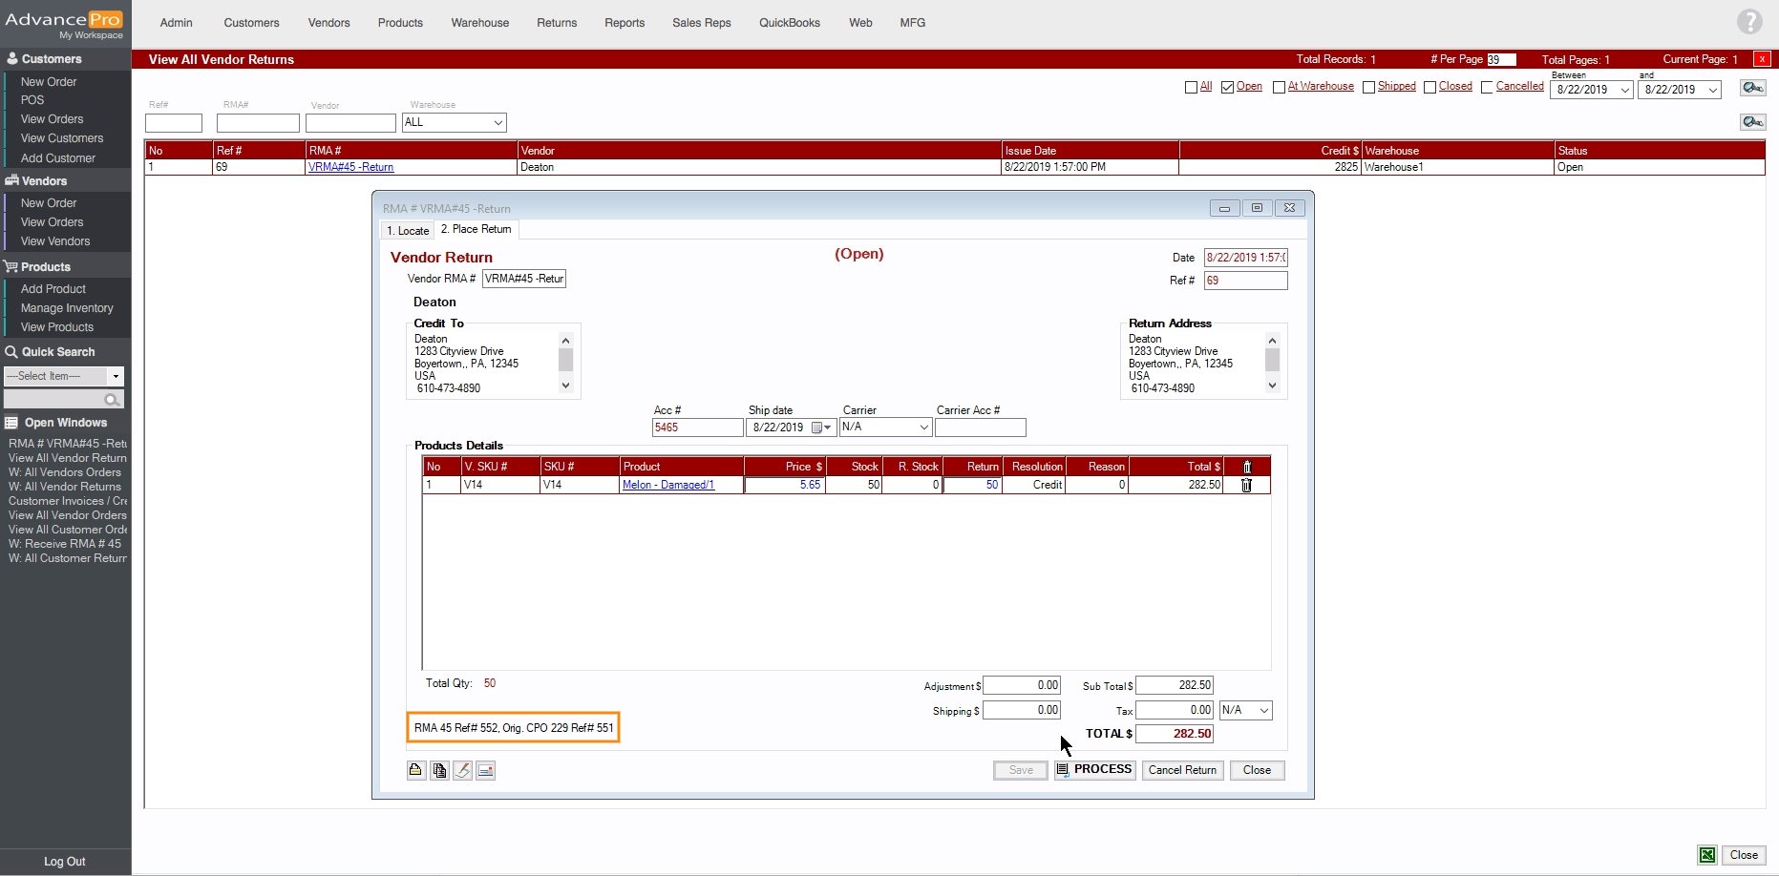Click the print icon in the return dialog
1779x876 pixels.
pos(415,770)
